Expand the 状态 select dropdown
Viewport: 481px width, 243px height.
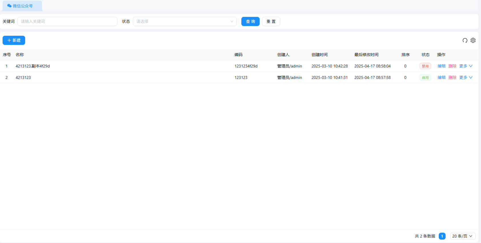185,21
